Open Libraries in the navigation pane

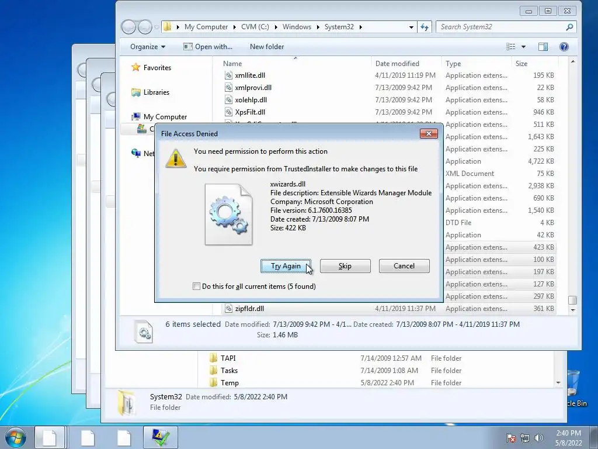pyautogui.click(x=156, y=92)
